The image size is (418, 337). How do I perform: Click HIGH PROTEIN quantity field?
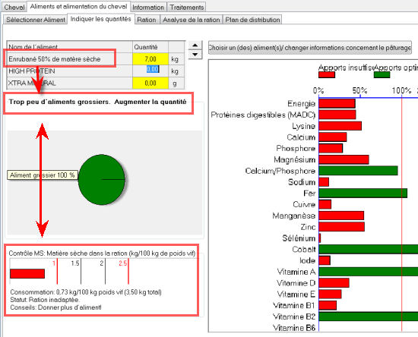point(150,71)
